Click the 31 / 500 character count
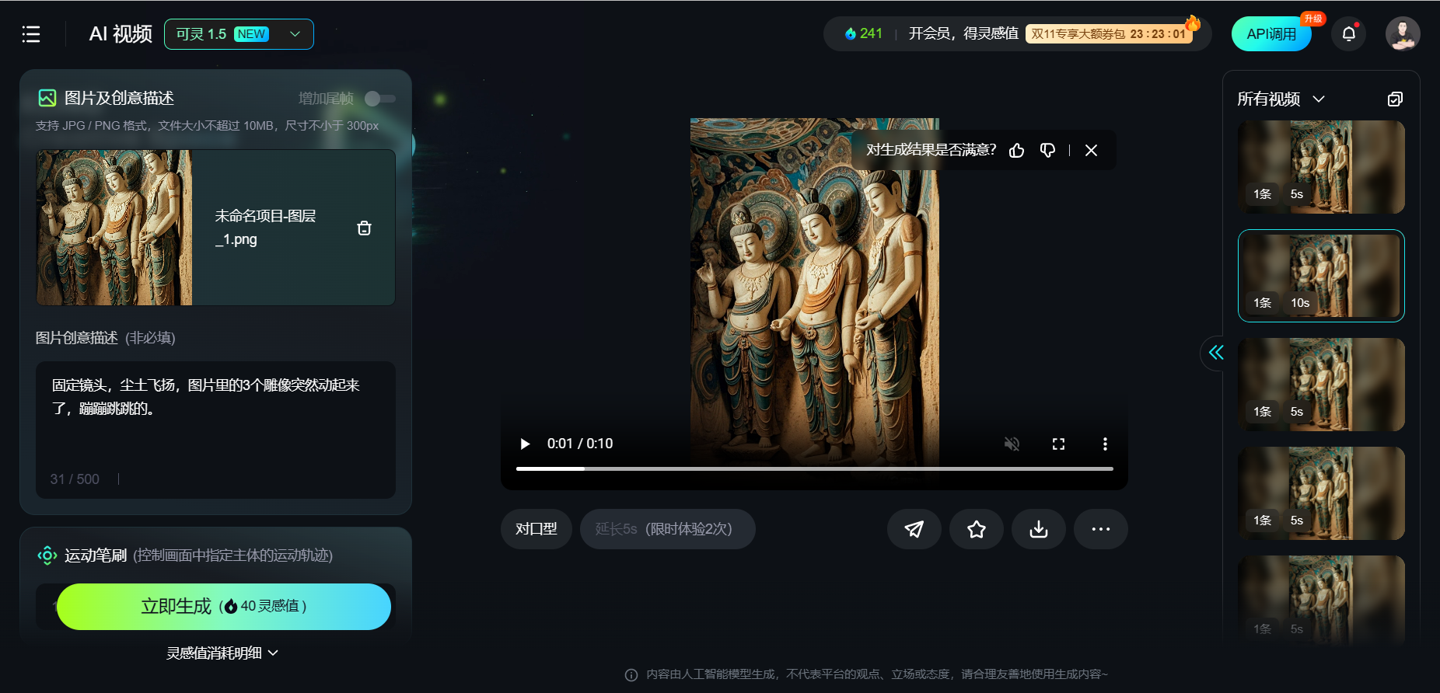The width and height of the screenshot is (1440, 693). (75, 479)
